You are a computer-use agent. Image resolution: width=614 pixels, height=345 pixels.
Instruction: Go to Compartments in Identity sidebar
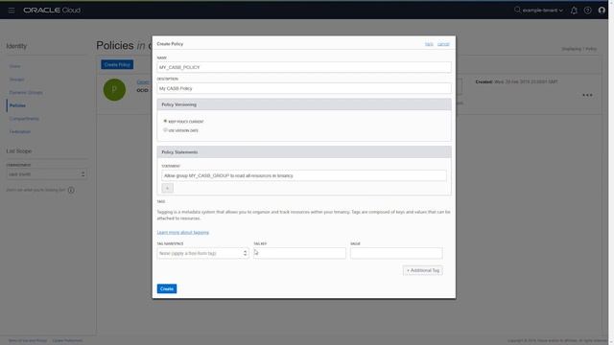click(24, 119)
